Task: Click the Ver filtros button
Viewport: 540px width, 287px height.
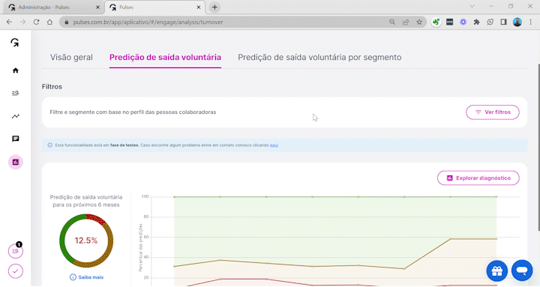Action: pyautogui.click(x=493, y=112)
